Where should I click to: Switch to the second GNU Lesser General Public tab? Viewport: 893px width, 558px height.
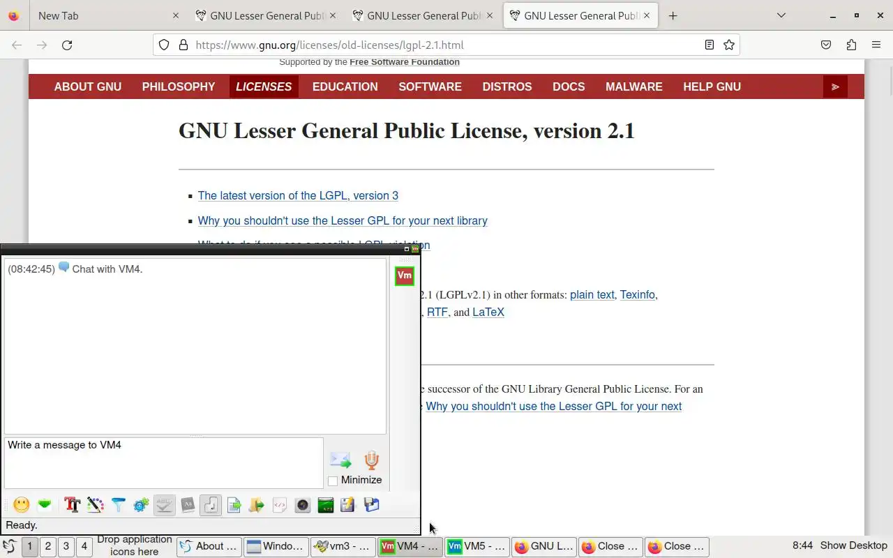coord(423,15)
